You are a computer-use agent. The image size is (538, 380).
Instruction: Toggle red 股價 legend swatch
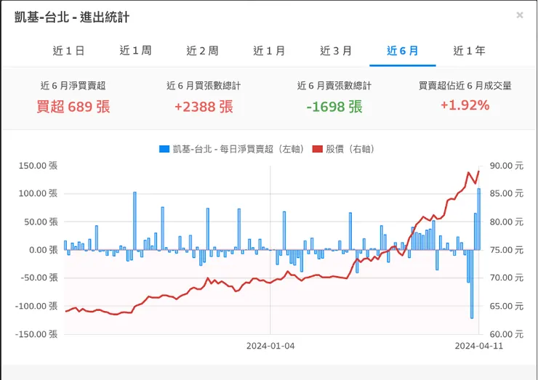point(318,149)
